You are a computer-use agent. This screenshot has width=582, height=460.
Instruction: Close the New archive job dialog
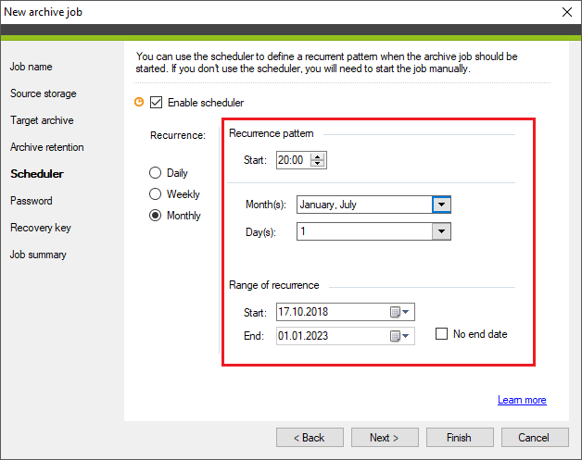point(567,12)
